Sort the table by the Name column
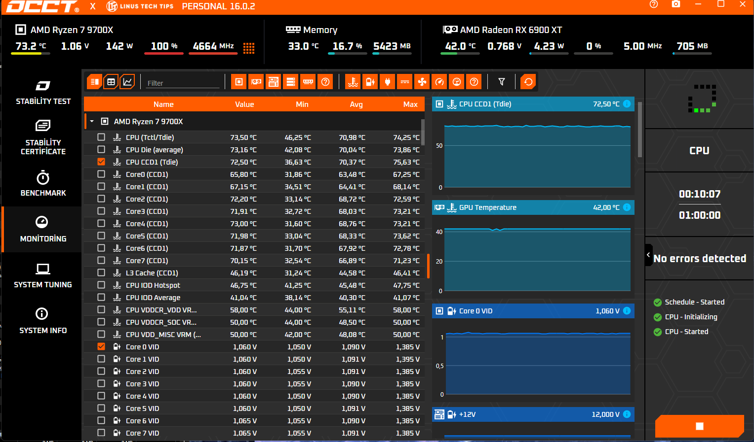This screenshot has width=754, height=442. [163, 104]
